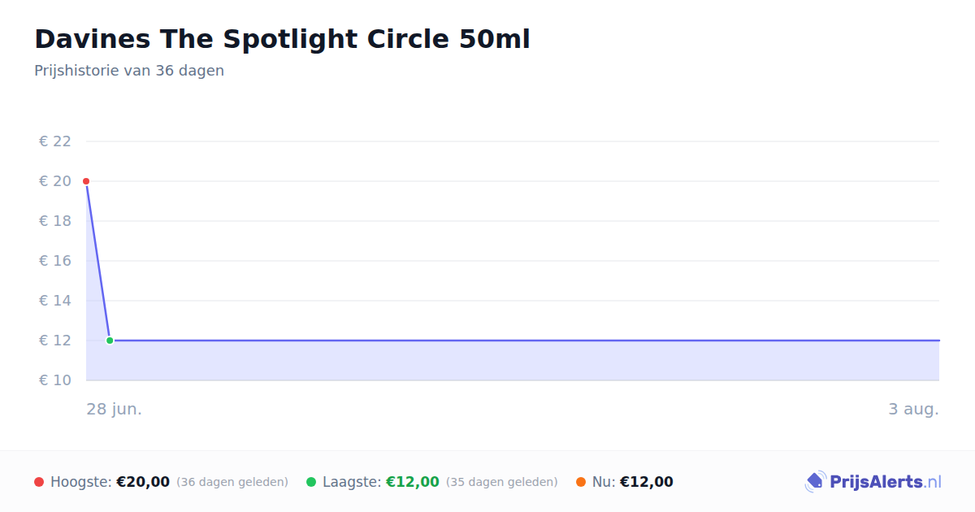Viewport: 975px width, 512px height.
Task: Click the green lowest price point on chart
Action: tap(110, 341)
